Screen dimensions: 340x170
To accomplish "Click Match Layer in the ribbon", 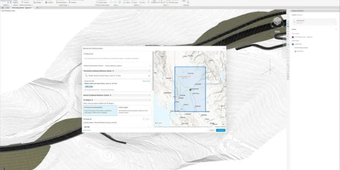I will (174, 2).
